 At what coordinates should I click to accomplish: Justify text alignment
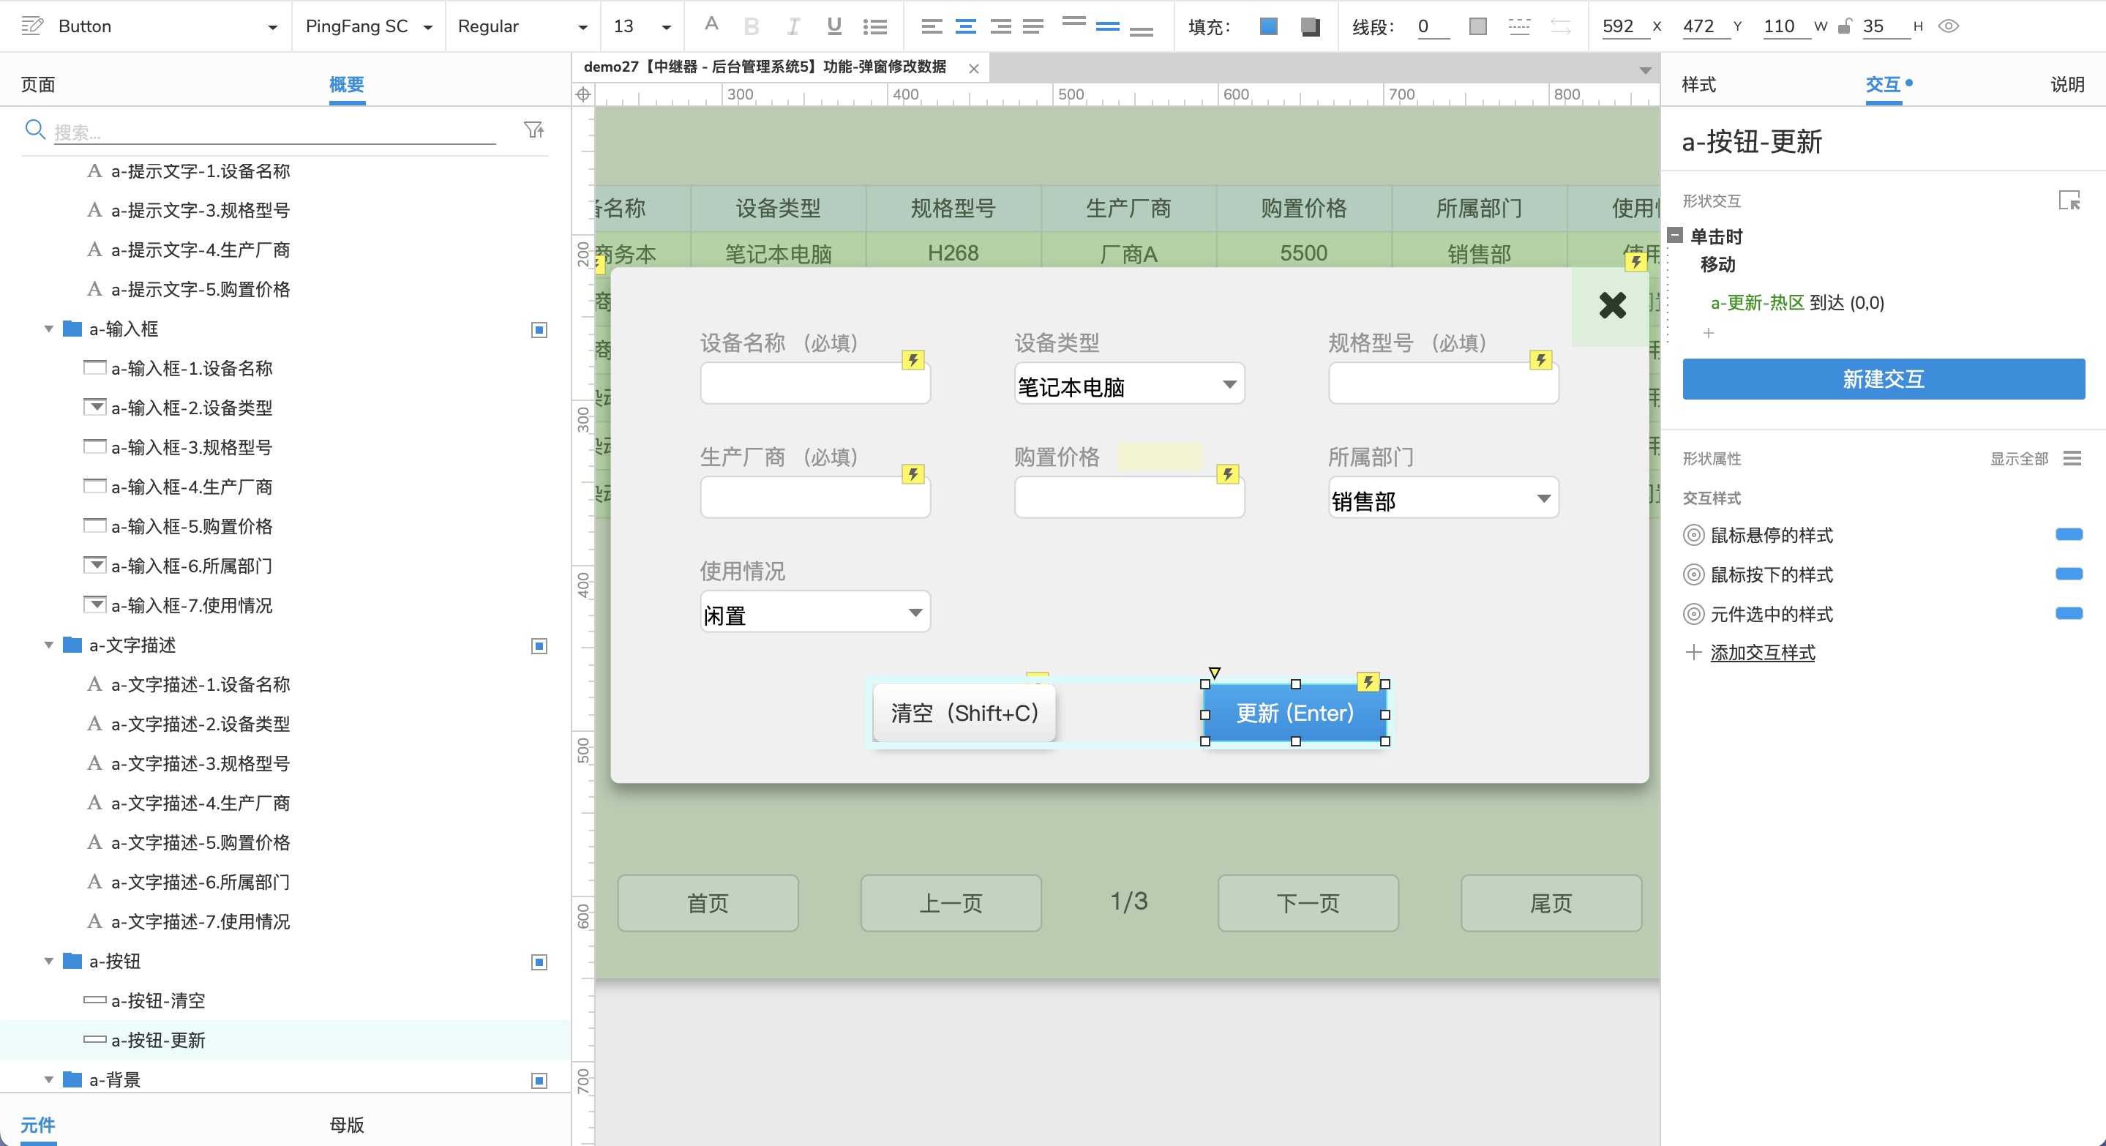pyautogui.click(x=1033, y=26)
